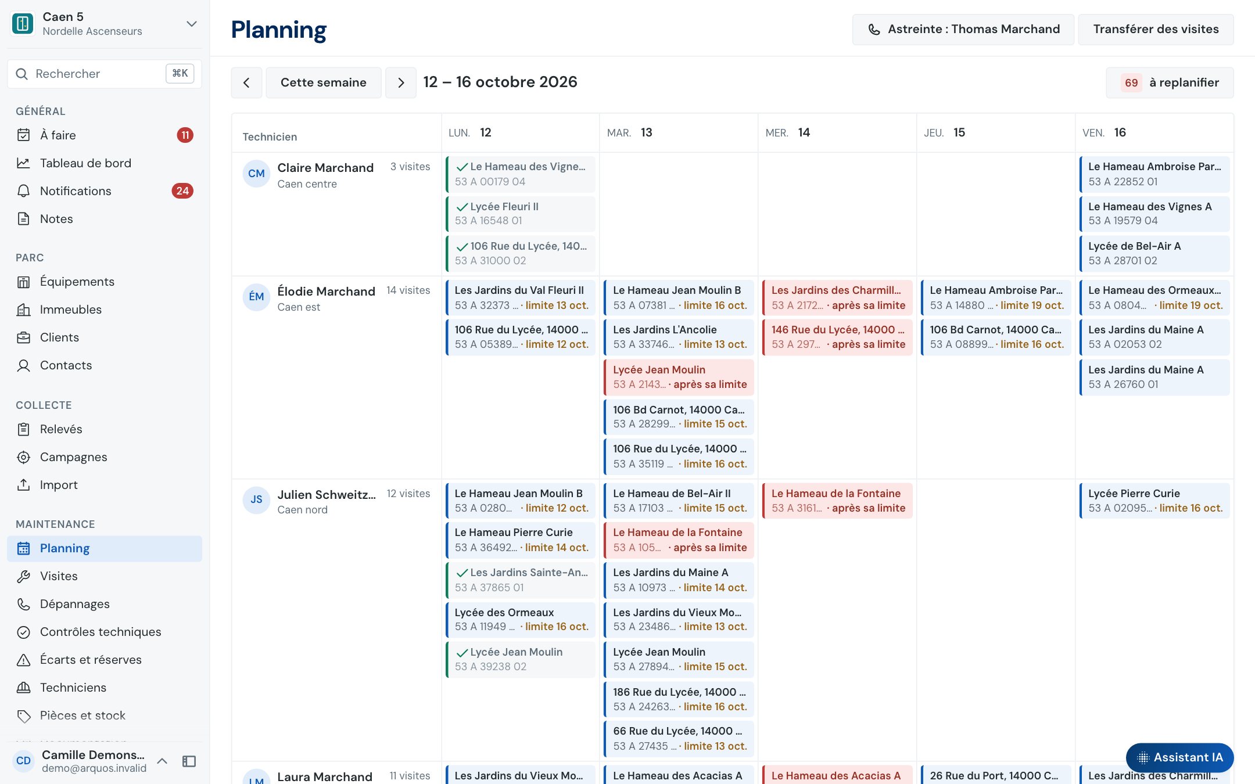Click the Campagnes target icon
This screenshot has height=784, width=1255.
coord(23,457)
